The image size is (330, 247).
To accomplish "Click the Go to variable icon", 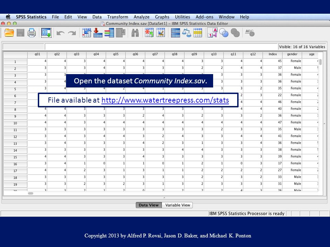I will point(98,33).
